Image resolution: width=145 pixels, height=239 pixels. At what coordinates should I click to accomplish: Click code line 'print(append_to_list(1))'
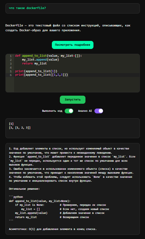pyautogui.click(x=36, y=71)
